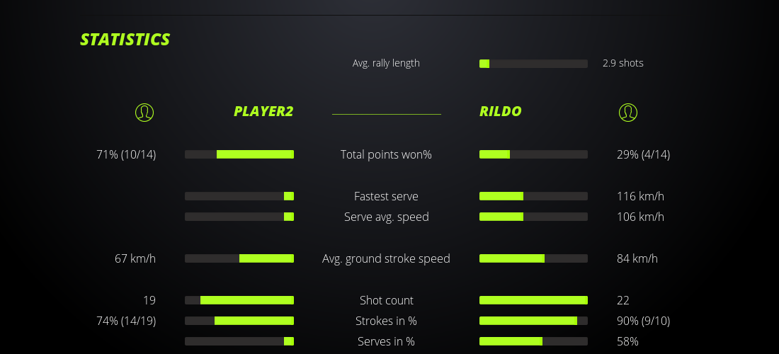Click RILDO's 84 km/h ground stroke value
Image resolution: width=779 pixels, height=354 pixels.
pos(637,258)
